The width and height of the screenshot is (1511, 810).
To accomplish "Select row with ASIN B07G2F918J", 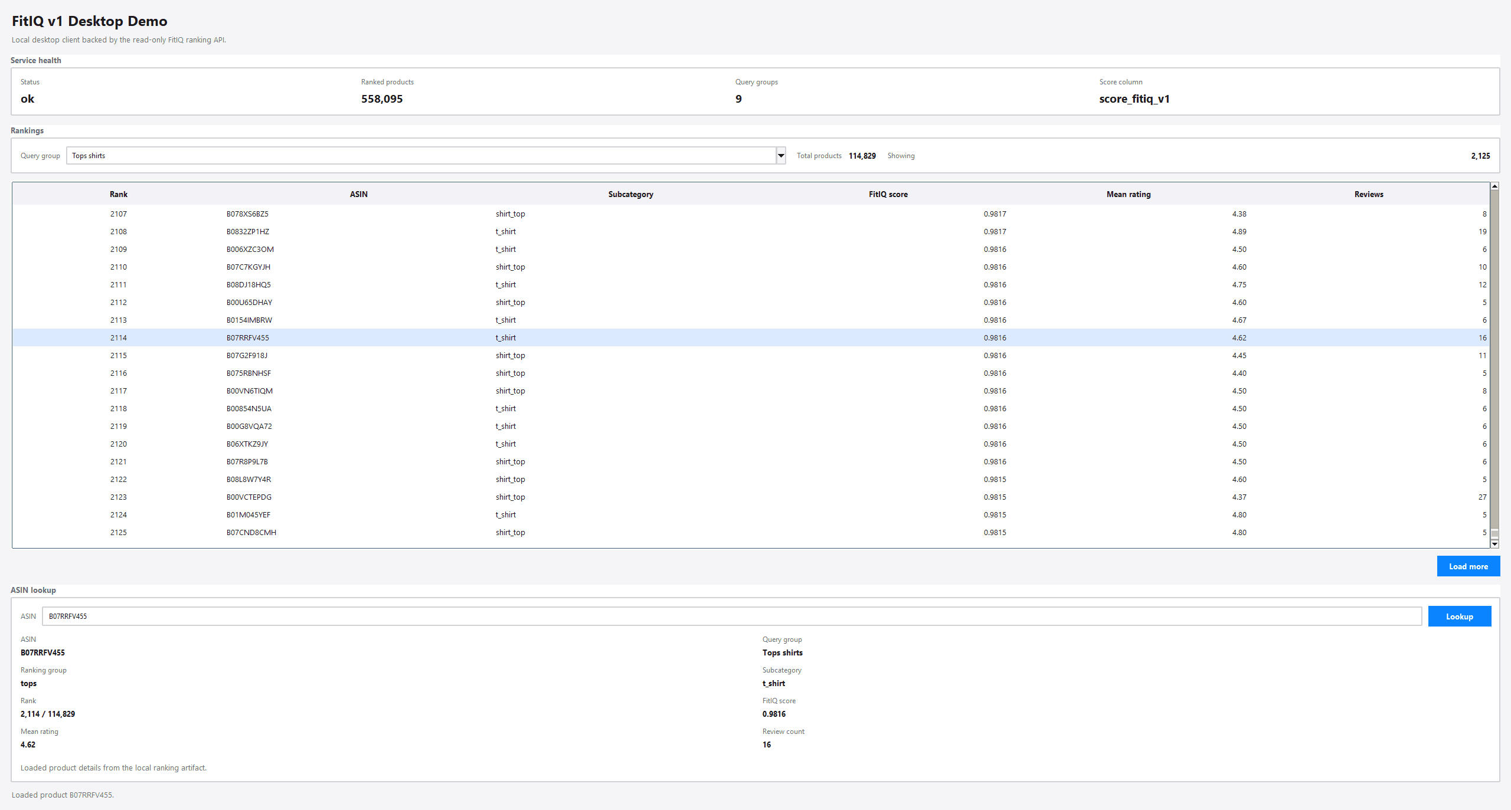I will (751, 355).
